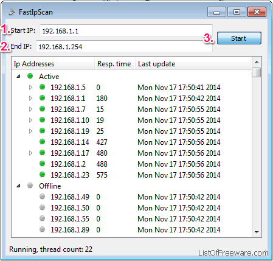Image resolution: width=273 pixels, height=261 pixels.
Task: Click the gray status dot beside 192.168.1.89
Action: (x=42, y=229)
